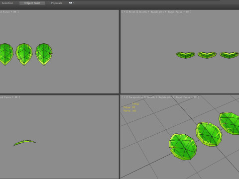Open the Object Paint ribbon tab
The height and width of the screenshot is (179, 239).
point(32,3)
